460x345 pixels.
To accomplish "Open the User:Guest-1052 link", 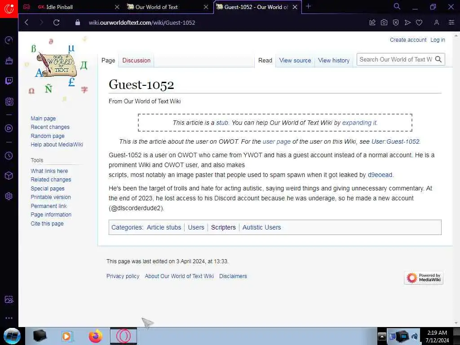I will (395, 142).
